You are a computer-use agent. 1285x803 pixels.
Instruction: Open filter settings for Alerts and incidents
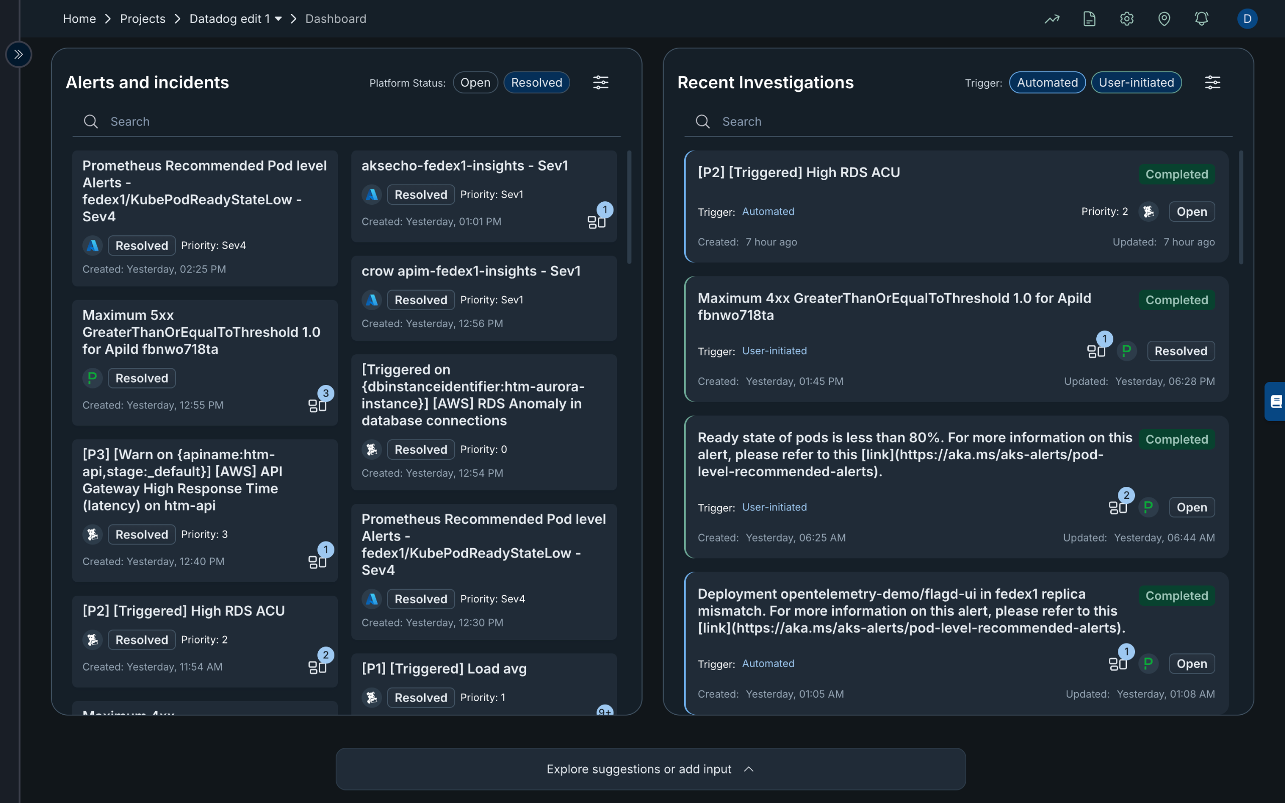coord(600,82)
